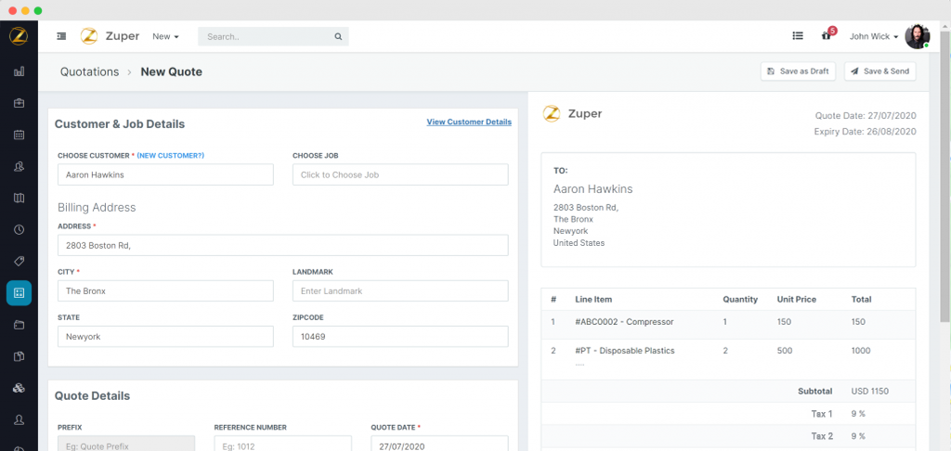Click the Tax 1 value 9 %

coord(858,414)
